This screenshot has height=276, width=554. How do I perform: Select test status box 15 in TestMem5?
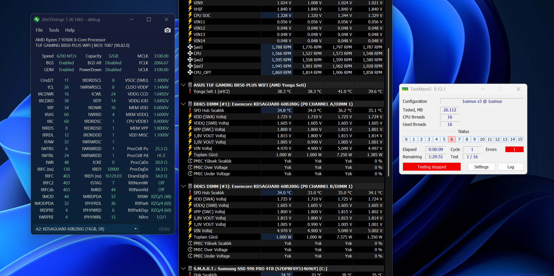coord(520,139)
